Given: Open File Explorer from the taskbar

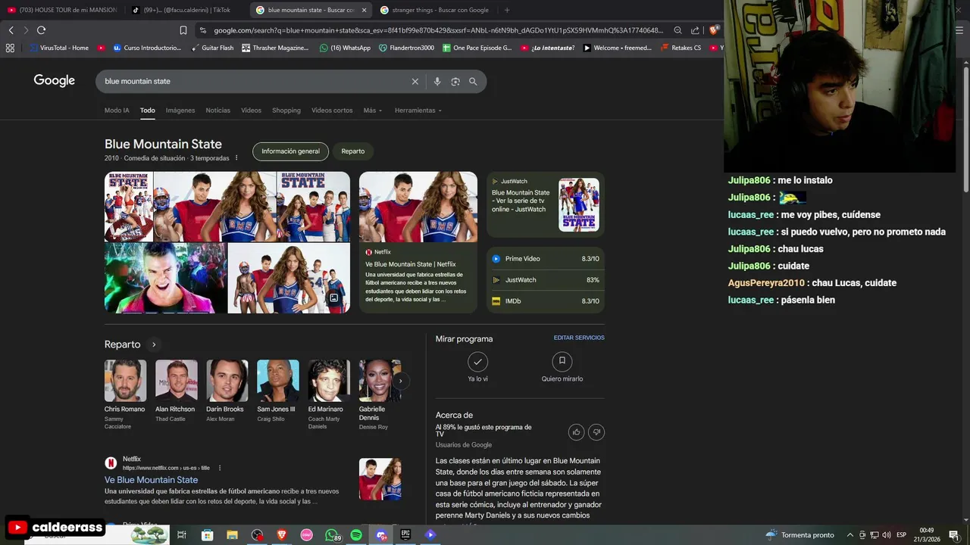Looking at the screenshot, I should 233,535.
